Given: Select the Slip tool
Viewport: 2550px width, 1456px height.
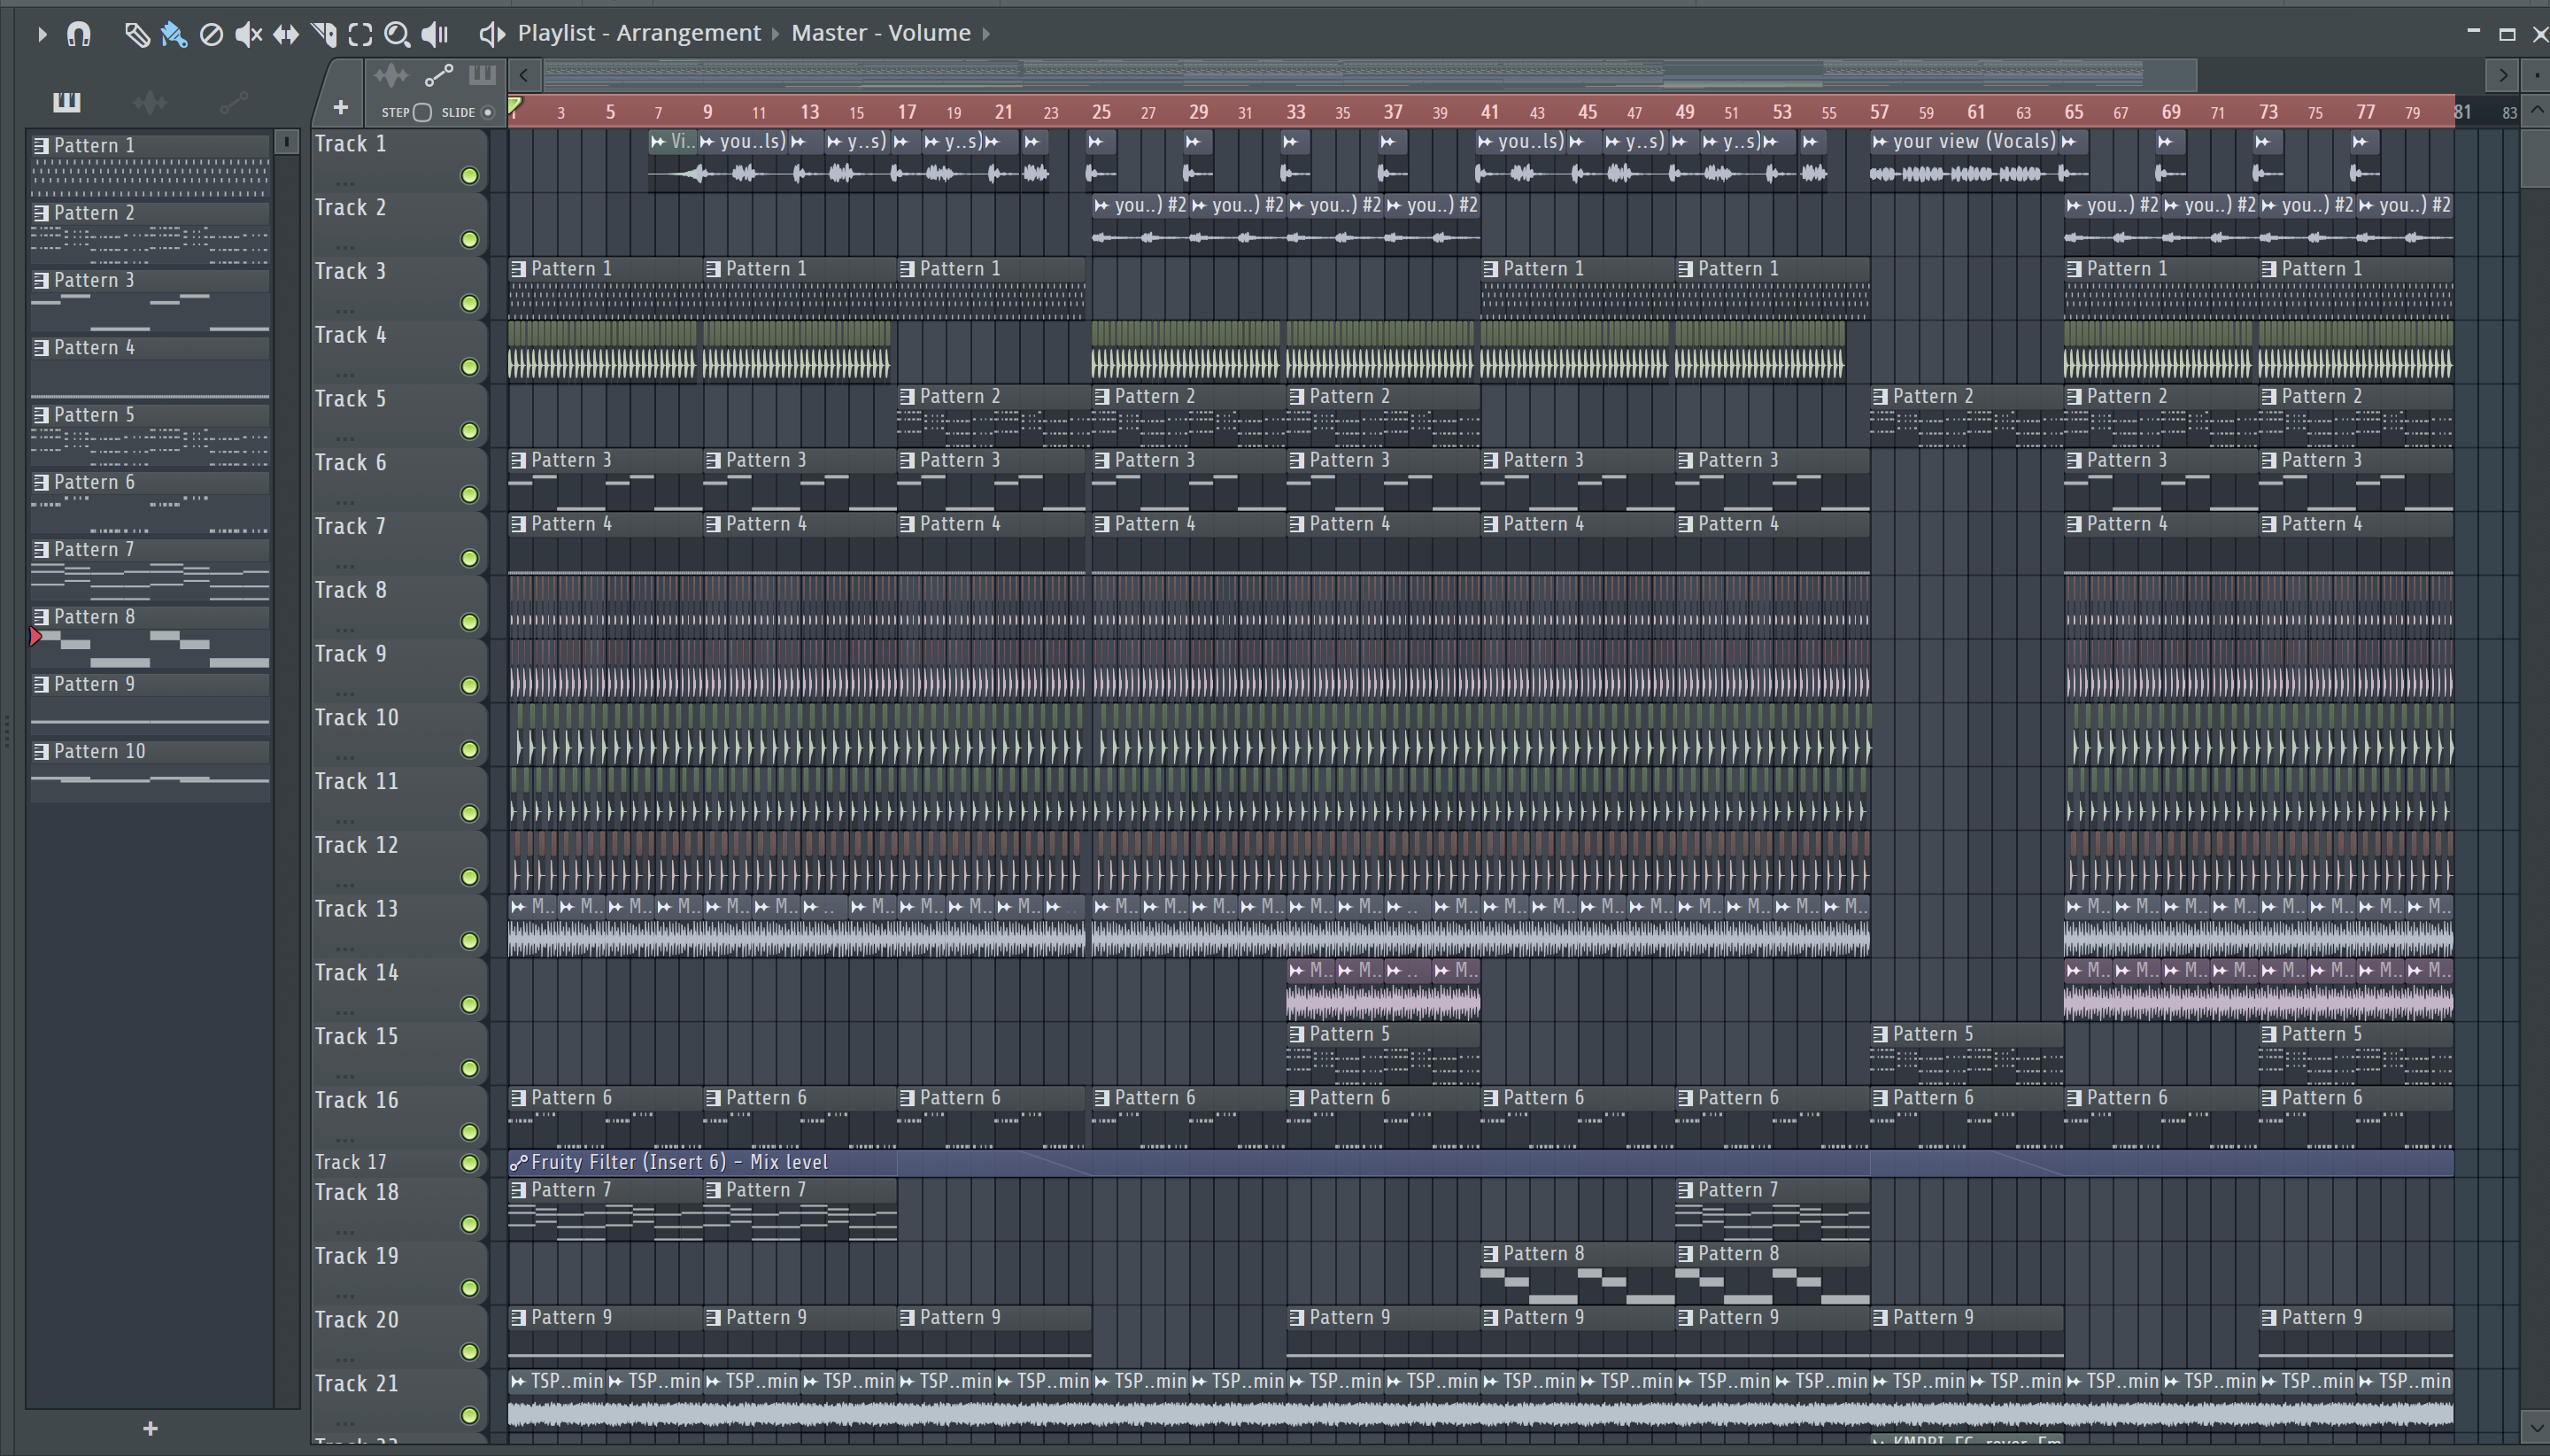Looking at the screenshot, I should [286, 34].
